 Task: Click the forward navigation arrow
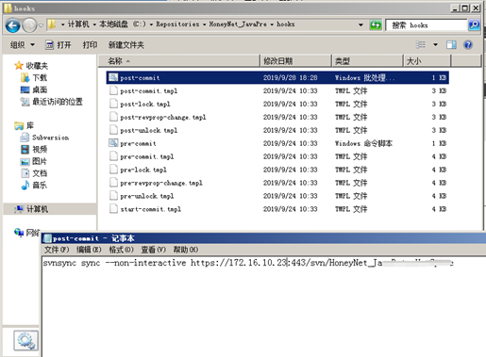point(29,25)
